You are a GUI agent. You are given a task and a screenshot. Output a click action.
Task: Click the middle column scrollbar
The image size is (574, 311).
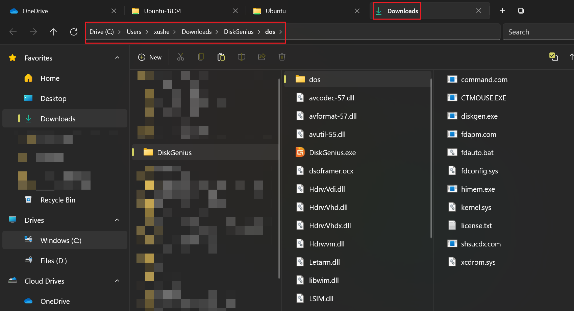[431, 158]
